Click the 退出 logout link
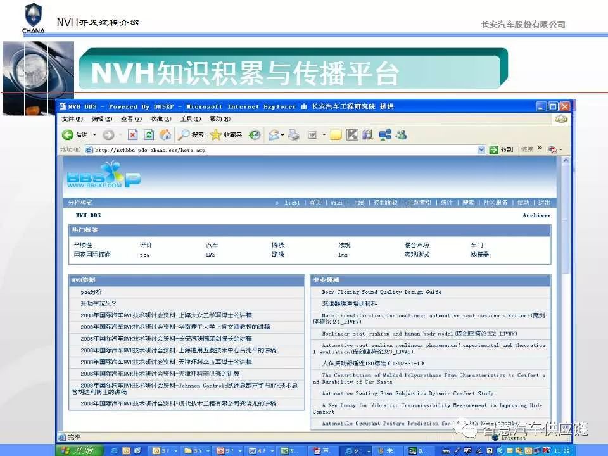This screenshot has height=456, width=608. (x=544, y=203)
